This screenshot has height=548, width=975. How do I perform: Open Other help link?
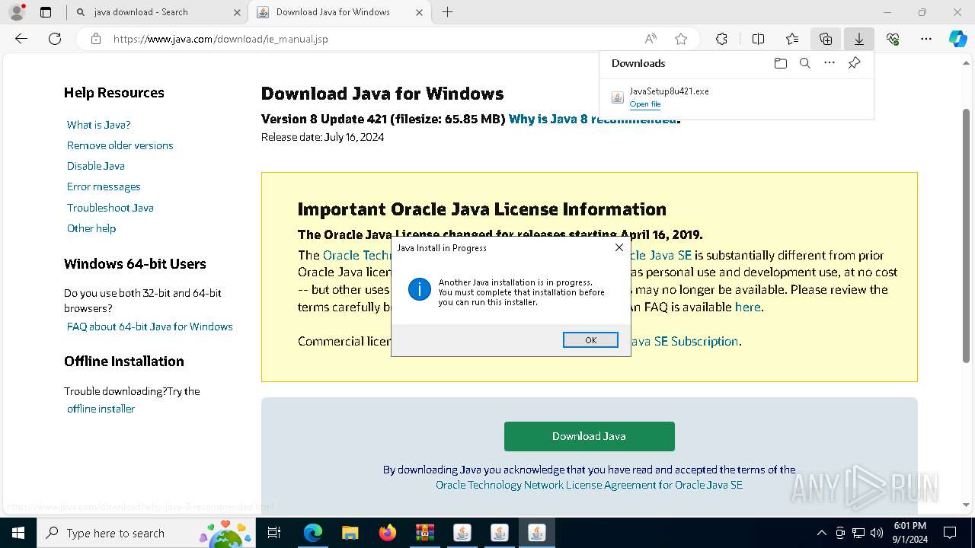(x=91, y=228)
